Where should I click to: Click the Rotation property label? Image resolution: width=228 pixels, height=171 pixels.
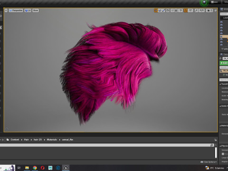tap(225, 92)
